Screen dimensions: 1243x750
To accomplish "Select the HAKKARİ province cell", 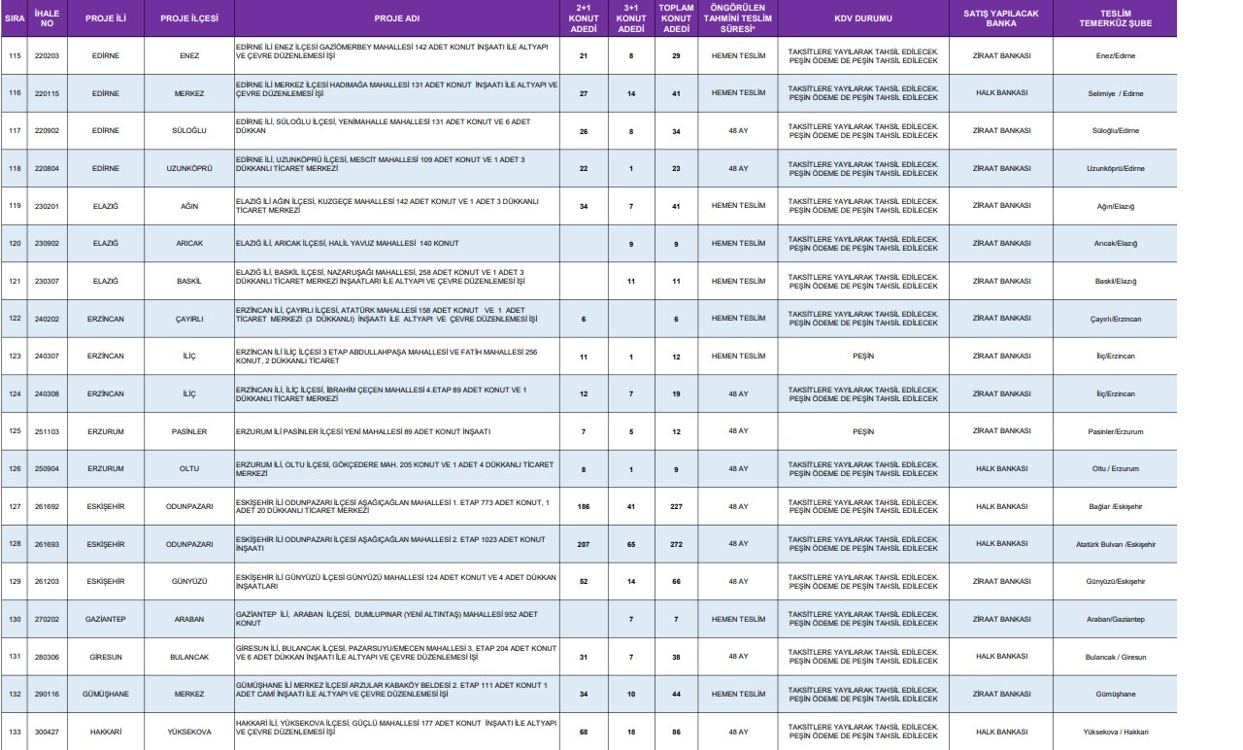I will [106, 732].
